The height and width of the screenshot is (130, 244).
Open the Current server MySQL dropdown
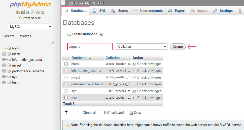click(x=30, y=27)
